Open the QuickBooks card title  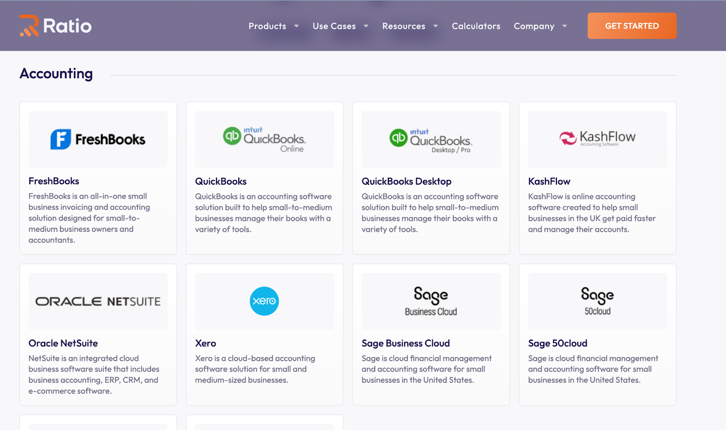click(x=221, y=181)
